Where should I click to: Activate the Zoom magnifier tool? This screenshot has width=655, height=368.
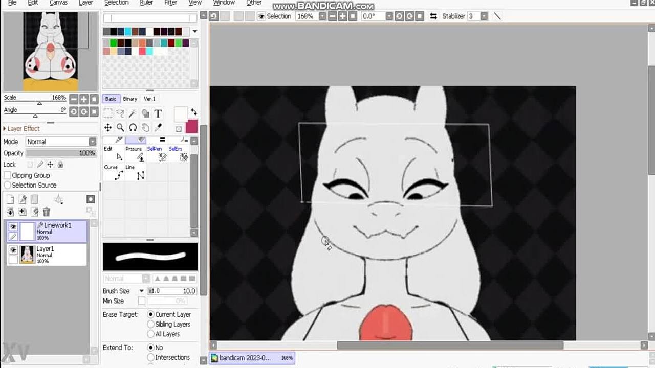tap(120, 127)
